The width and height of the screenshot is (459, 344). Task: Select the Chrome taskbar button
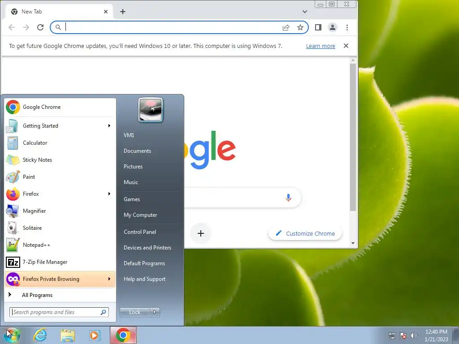123,335
